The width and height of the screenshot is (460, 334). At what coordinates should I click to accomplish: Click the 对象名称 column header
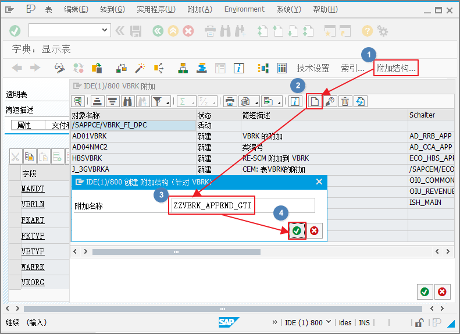click(x=134, y=115)
